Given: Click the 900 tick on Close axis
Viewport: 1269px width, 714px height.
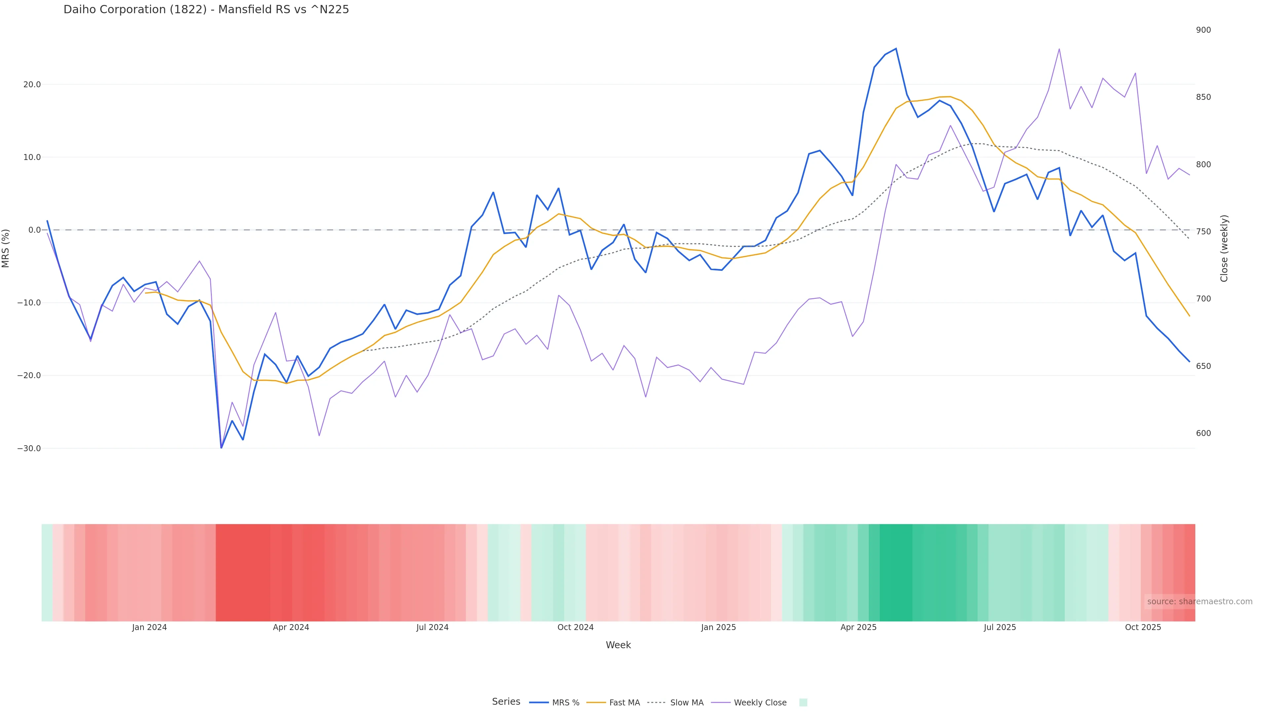Looking at the screenshot, I should (x=1203, y=30).
